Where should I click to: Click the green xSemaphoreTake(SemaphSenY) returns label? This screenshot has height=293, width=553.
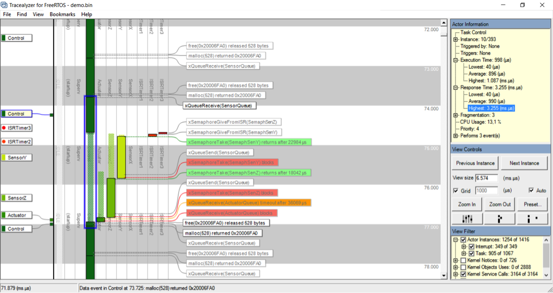[249, 142]
